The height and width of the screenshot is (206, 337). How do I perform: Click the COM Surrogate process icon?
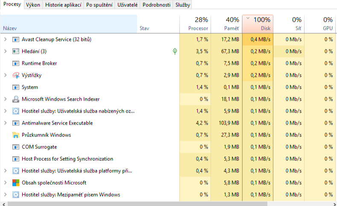16,147
